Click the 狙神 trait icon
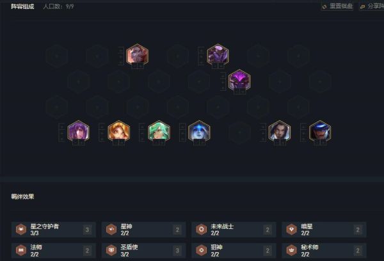384x261 pixels. pos(202,250)
